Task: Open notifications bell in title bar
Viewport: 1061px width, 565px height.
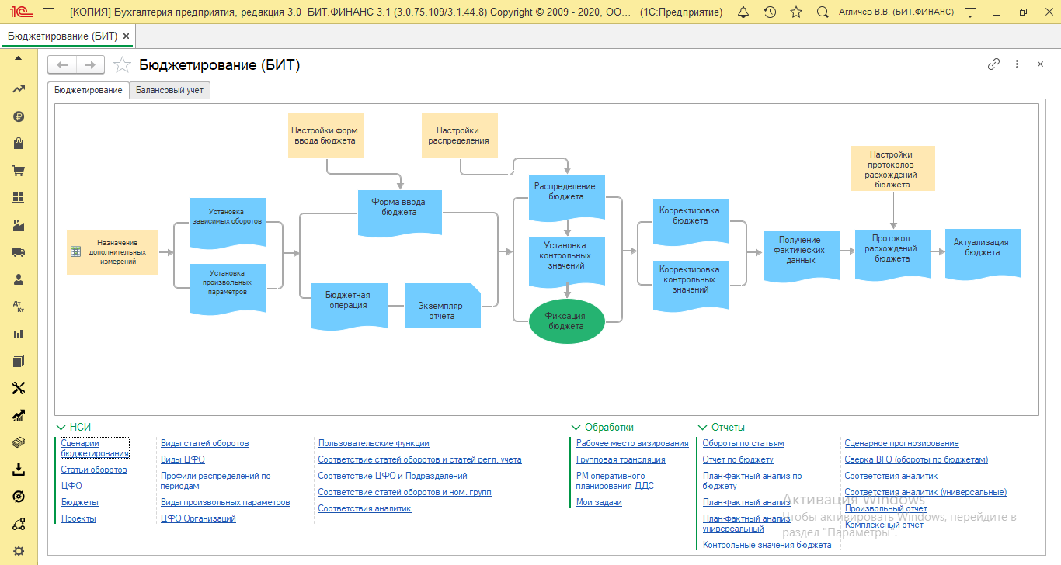Action: (x=743, y=12)
